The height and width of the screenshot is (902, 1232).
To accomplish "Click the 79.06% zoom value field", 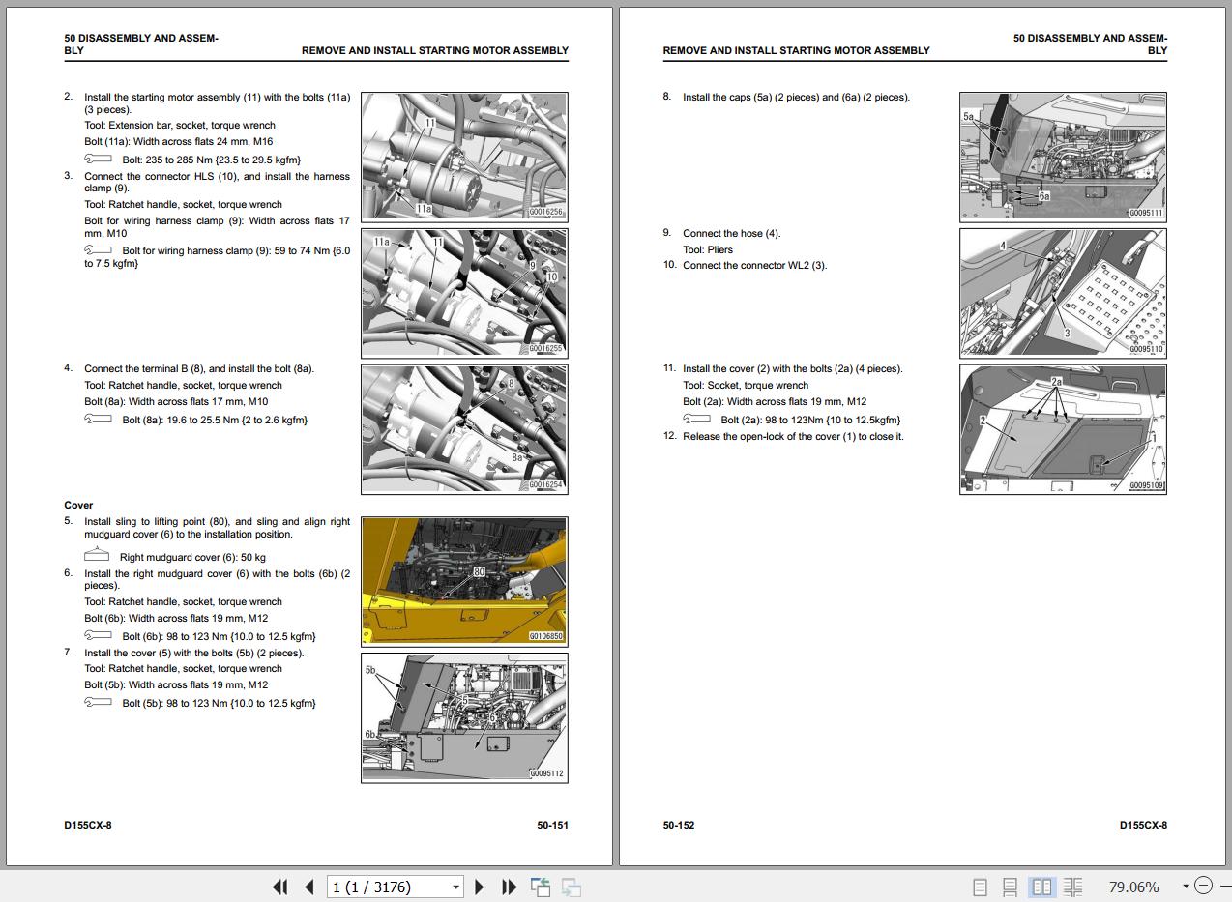I will [1133, 887].
